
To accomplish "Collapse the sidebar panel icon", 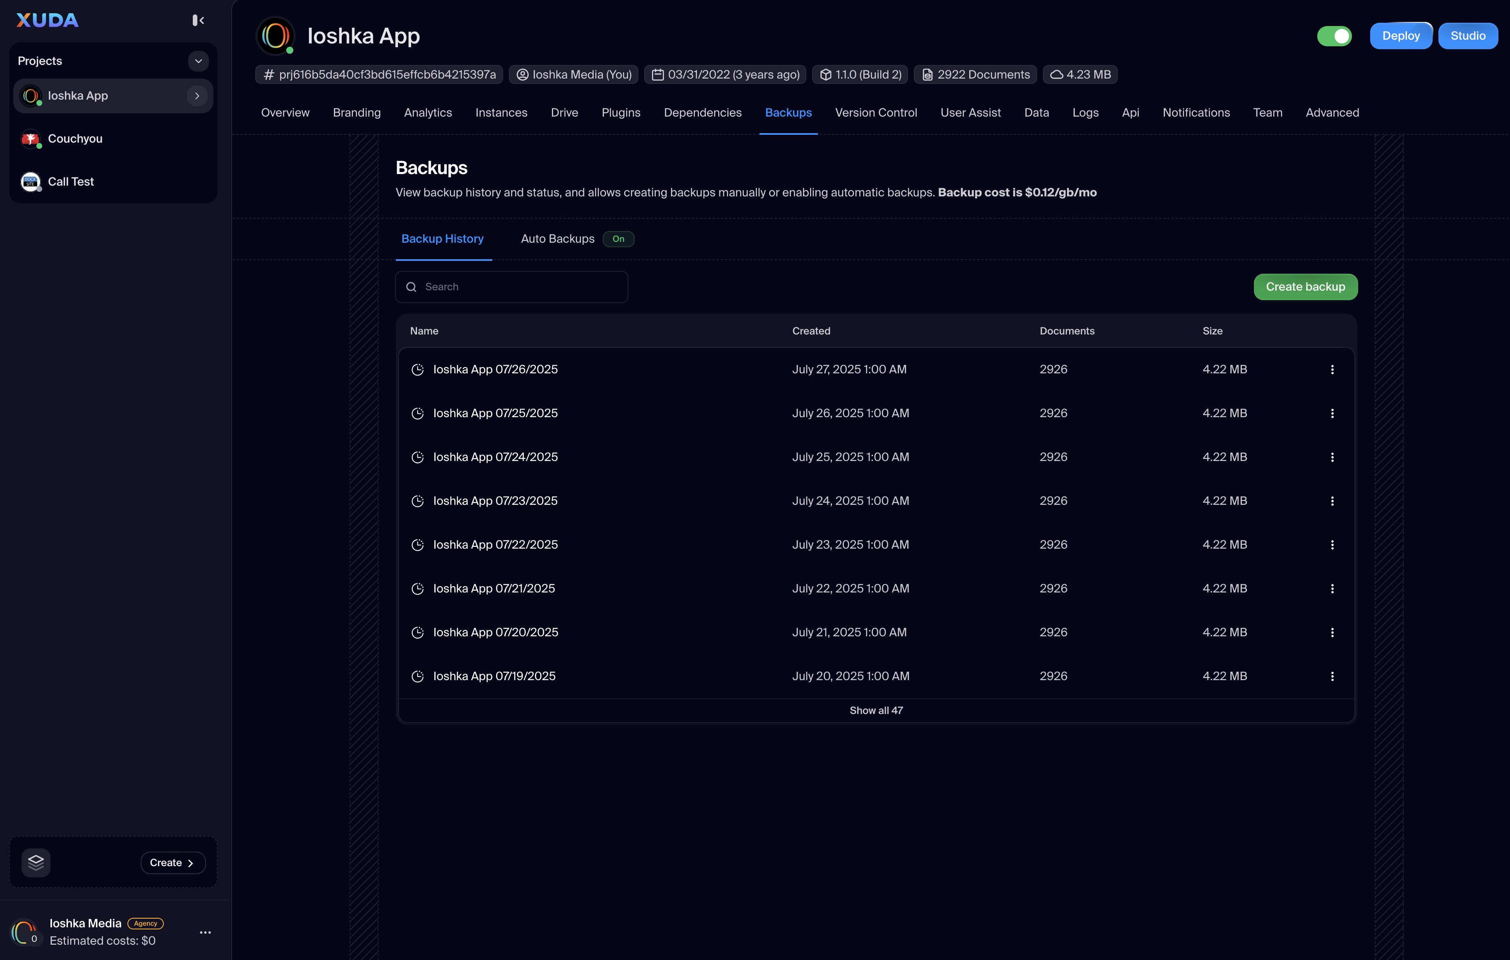I will [198, 21].
